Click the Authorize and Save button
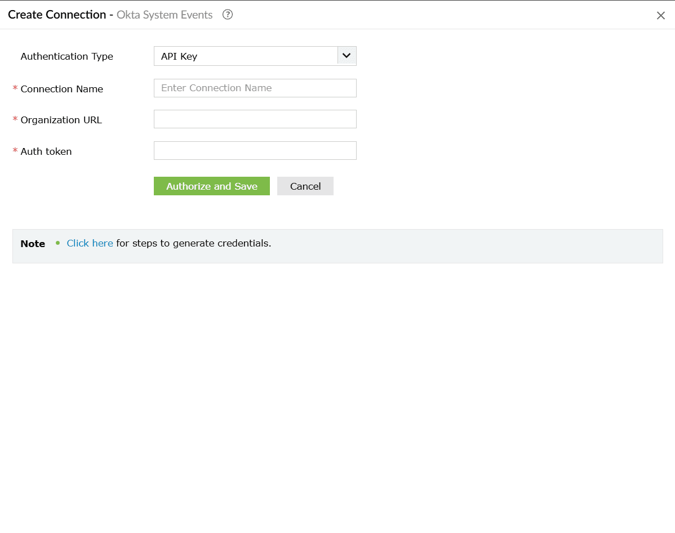This screenshot has width=675, height=533. coord(212,186)
